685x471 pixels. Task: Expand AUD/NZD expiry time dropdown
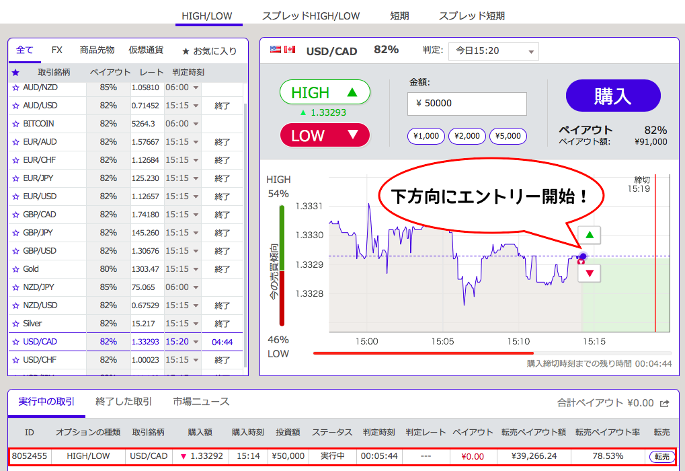(x=196, y=87)
